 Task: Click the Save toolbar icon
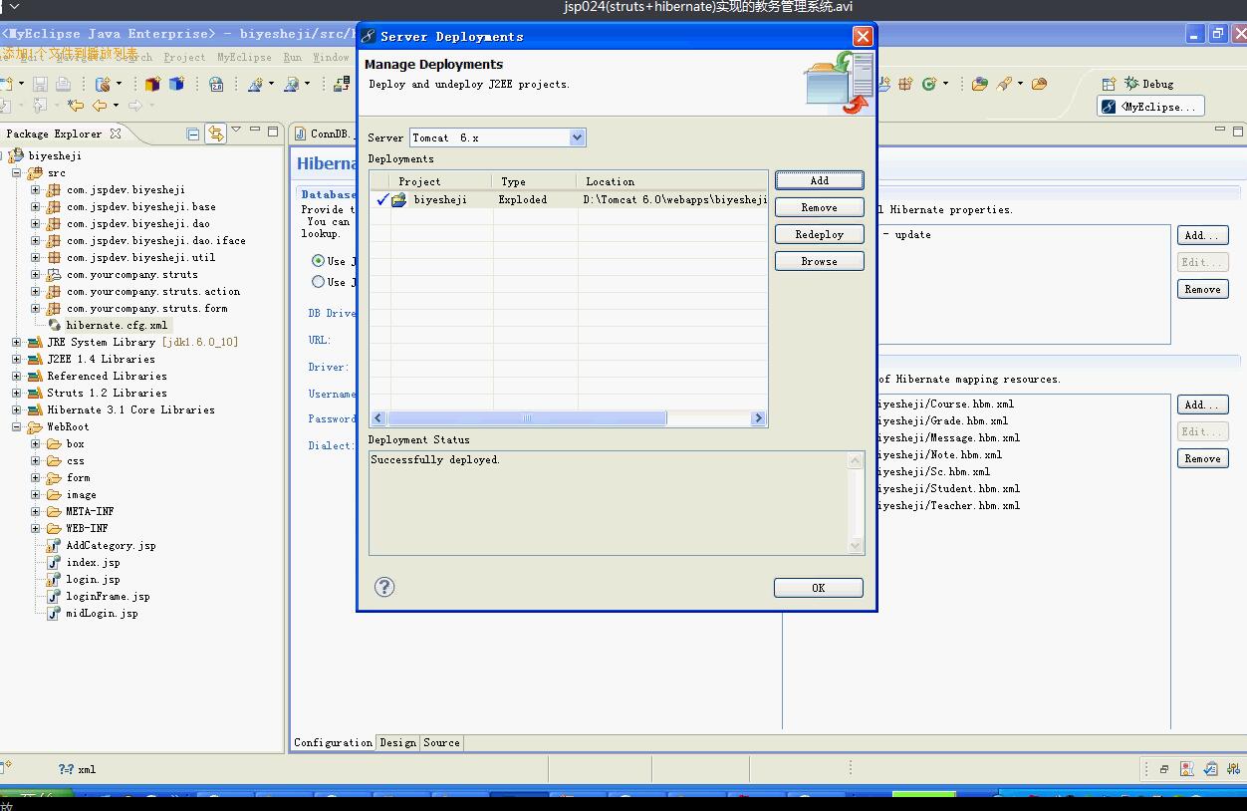tap(41, 84)
